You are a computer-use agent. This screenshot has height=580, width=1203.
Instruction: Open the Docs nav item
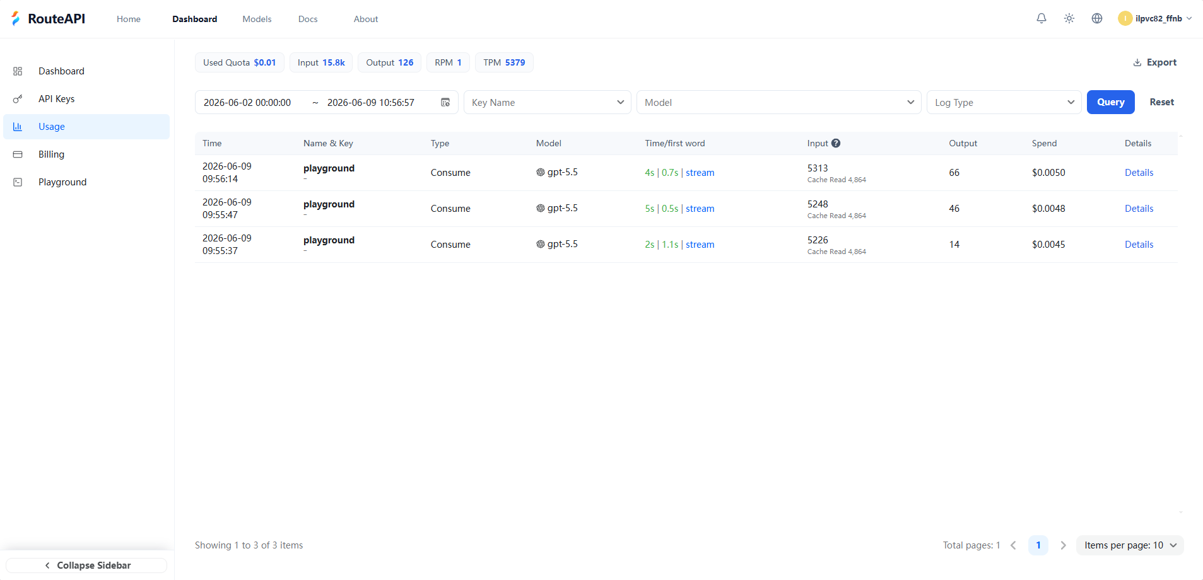pyautogui.click(x=308, y=19)
